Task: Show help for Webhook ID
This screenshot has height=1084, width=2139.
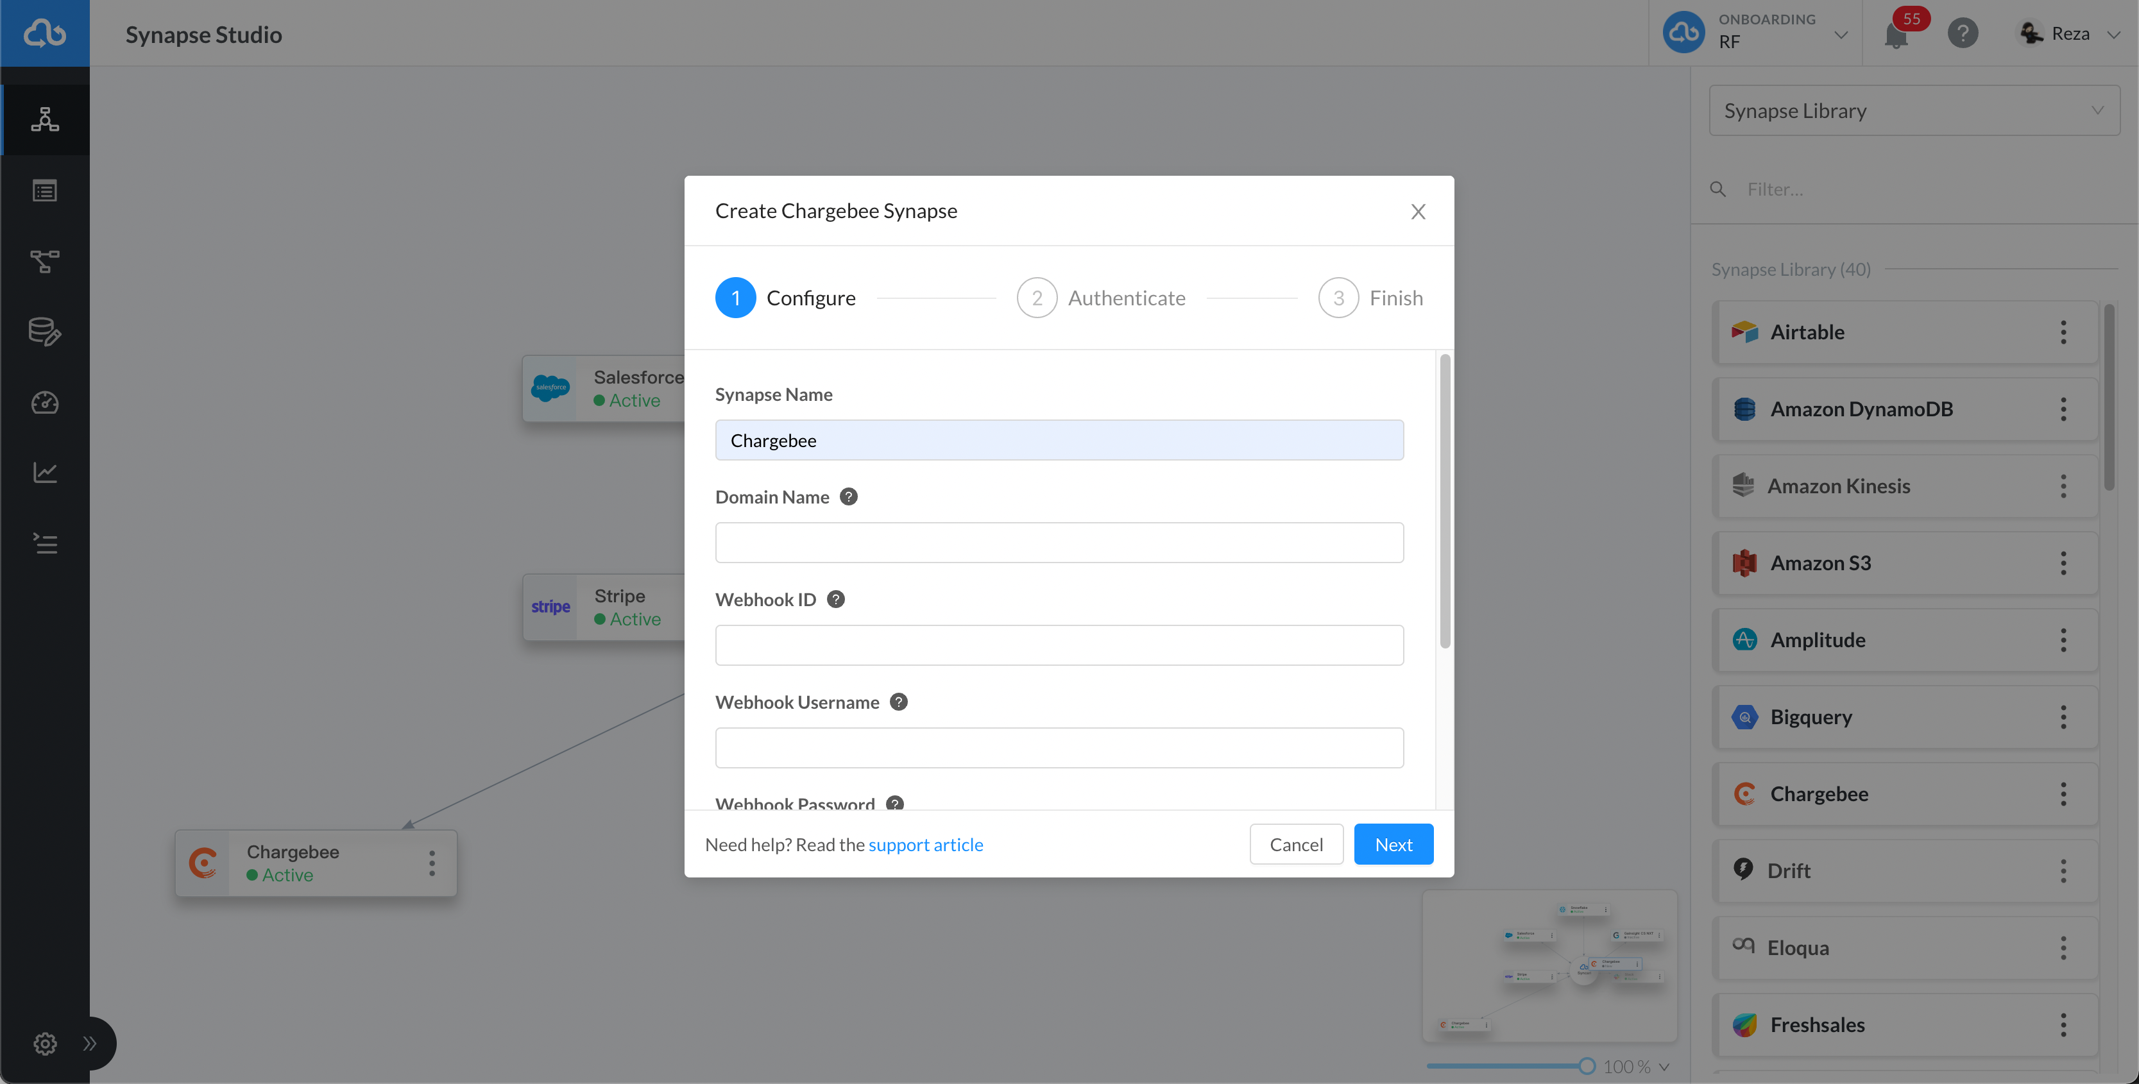Action: [x=836, y=599]
